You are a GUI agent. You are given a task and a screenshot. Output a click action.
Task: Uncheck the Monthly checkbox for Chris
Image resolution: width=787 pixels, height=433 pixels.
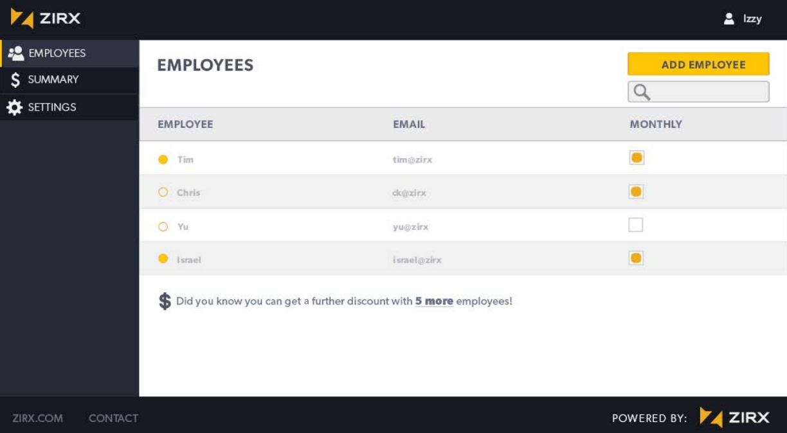click(637, 191)
